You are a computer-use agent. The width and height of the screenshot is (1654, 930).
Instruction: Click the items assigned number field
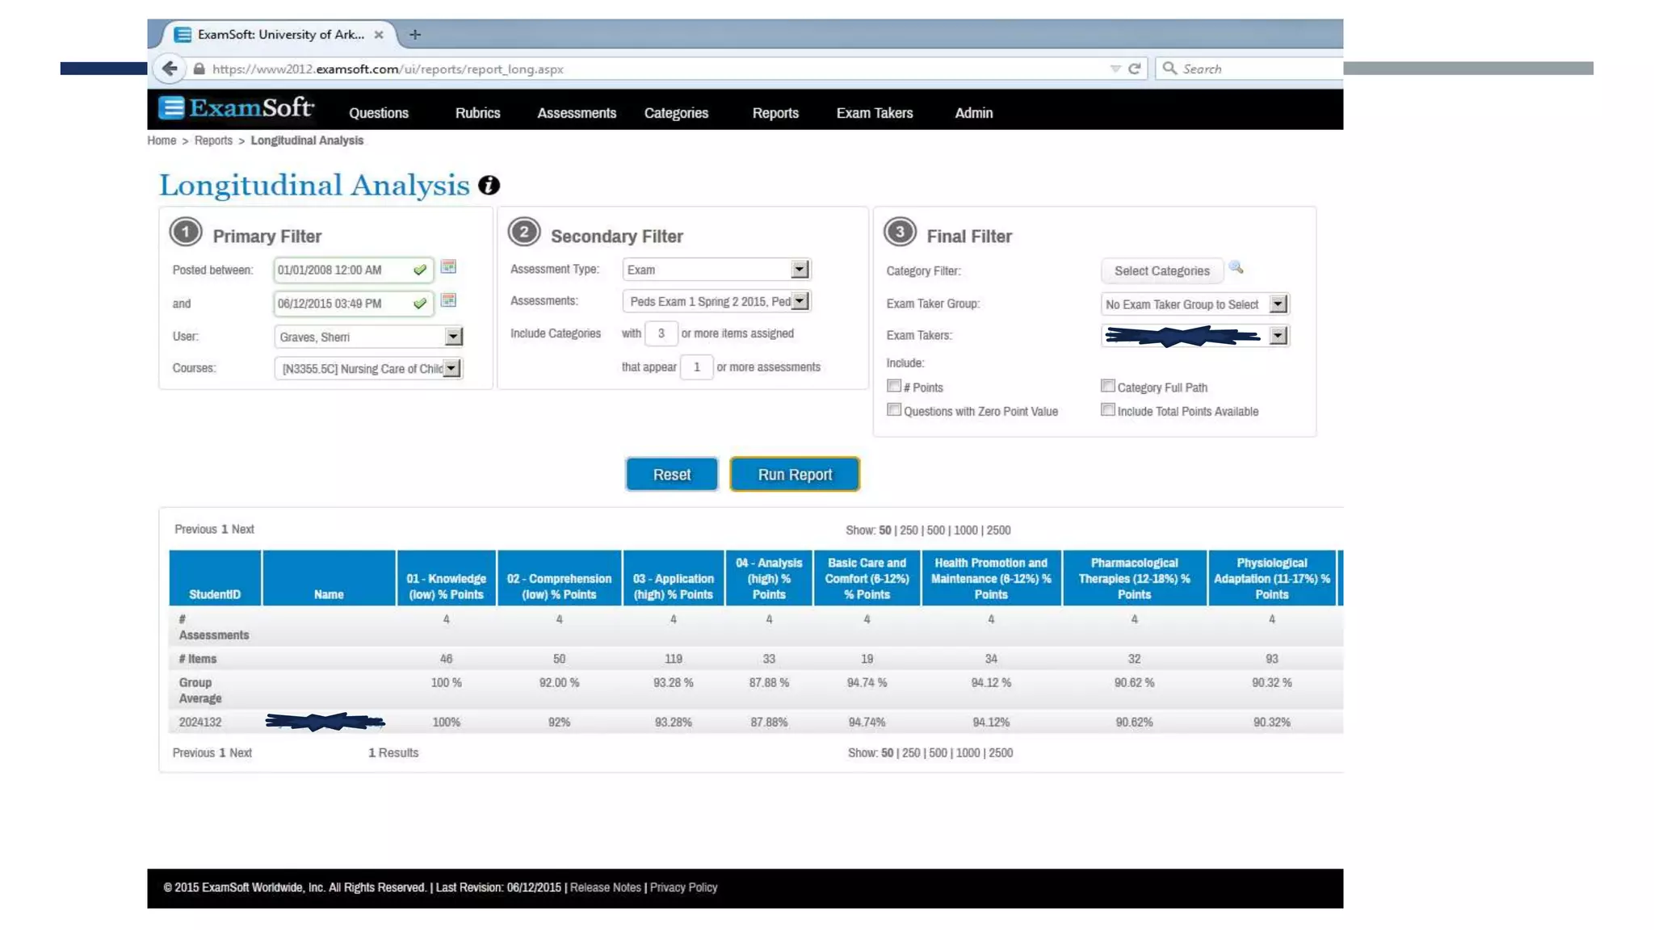tap(661, 333)
